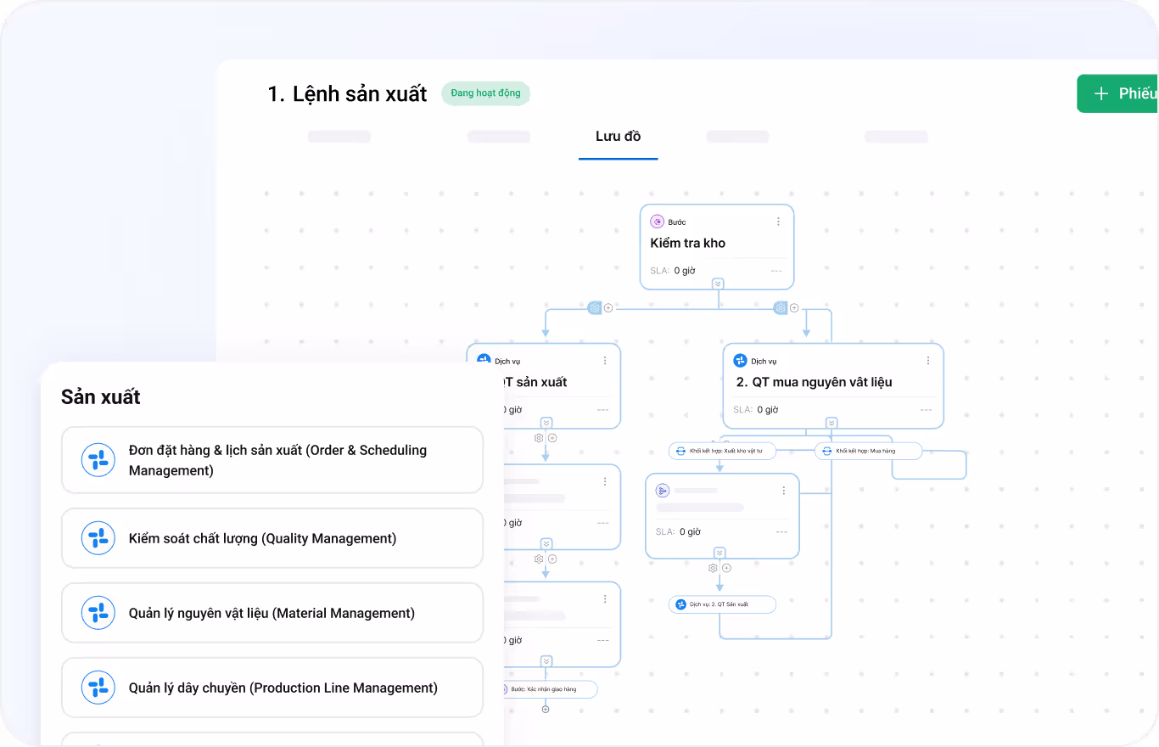Select the QT sản xuất node title
This screenshot has width=1159, height=747.
(536, 382)
